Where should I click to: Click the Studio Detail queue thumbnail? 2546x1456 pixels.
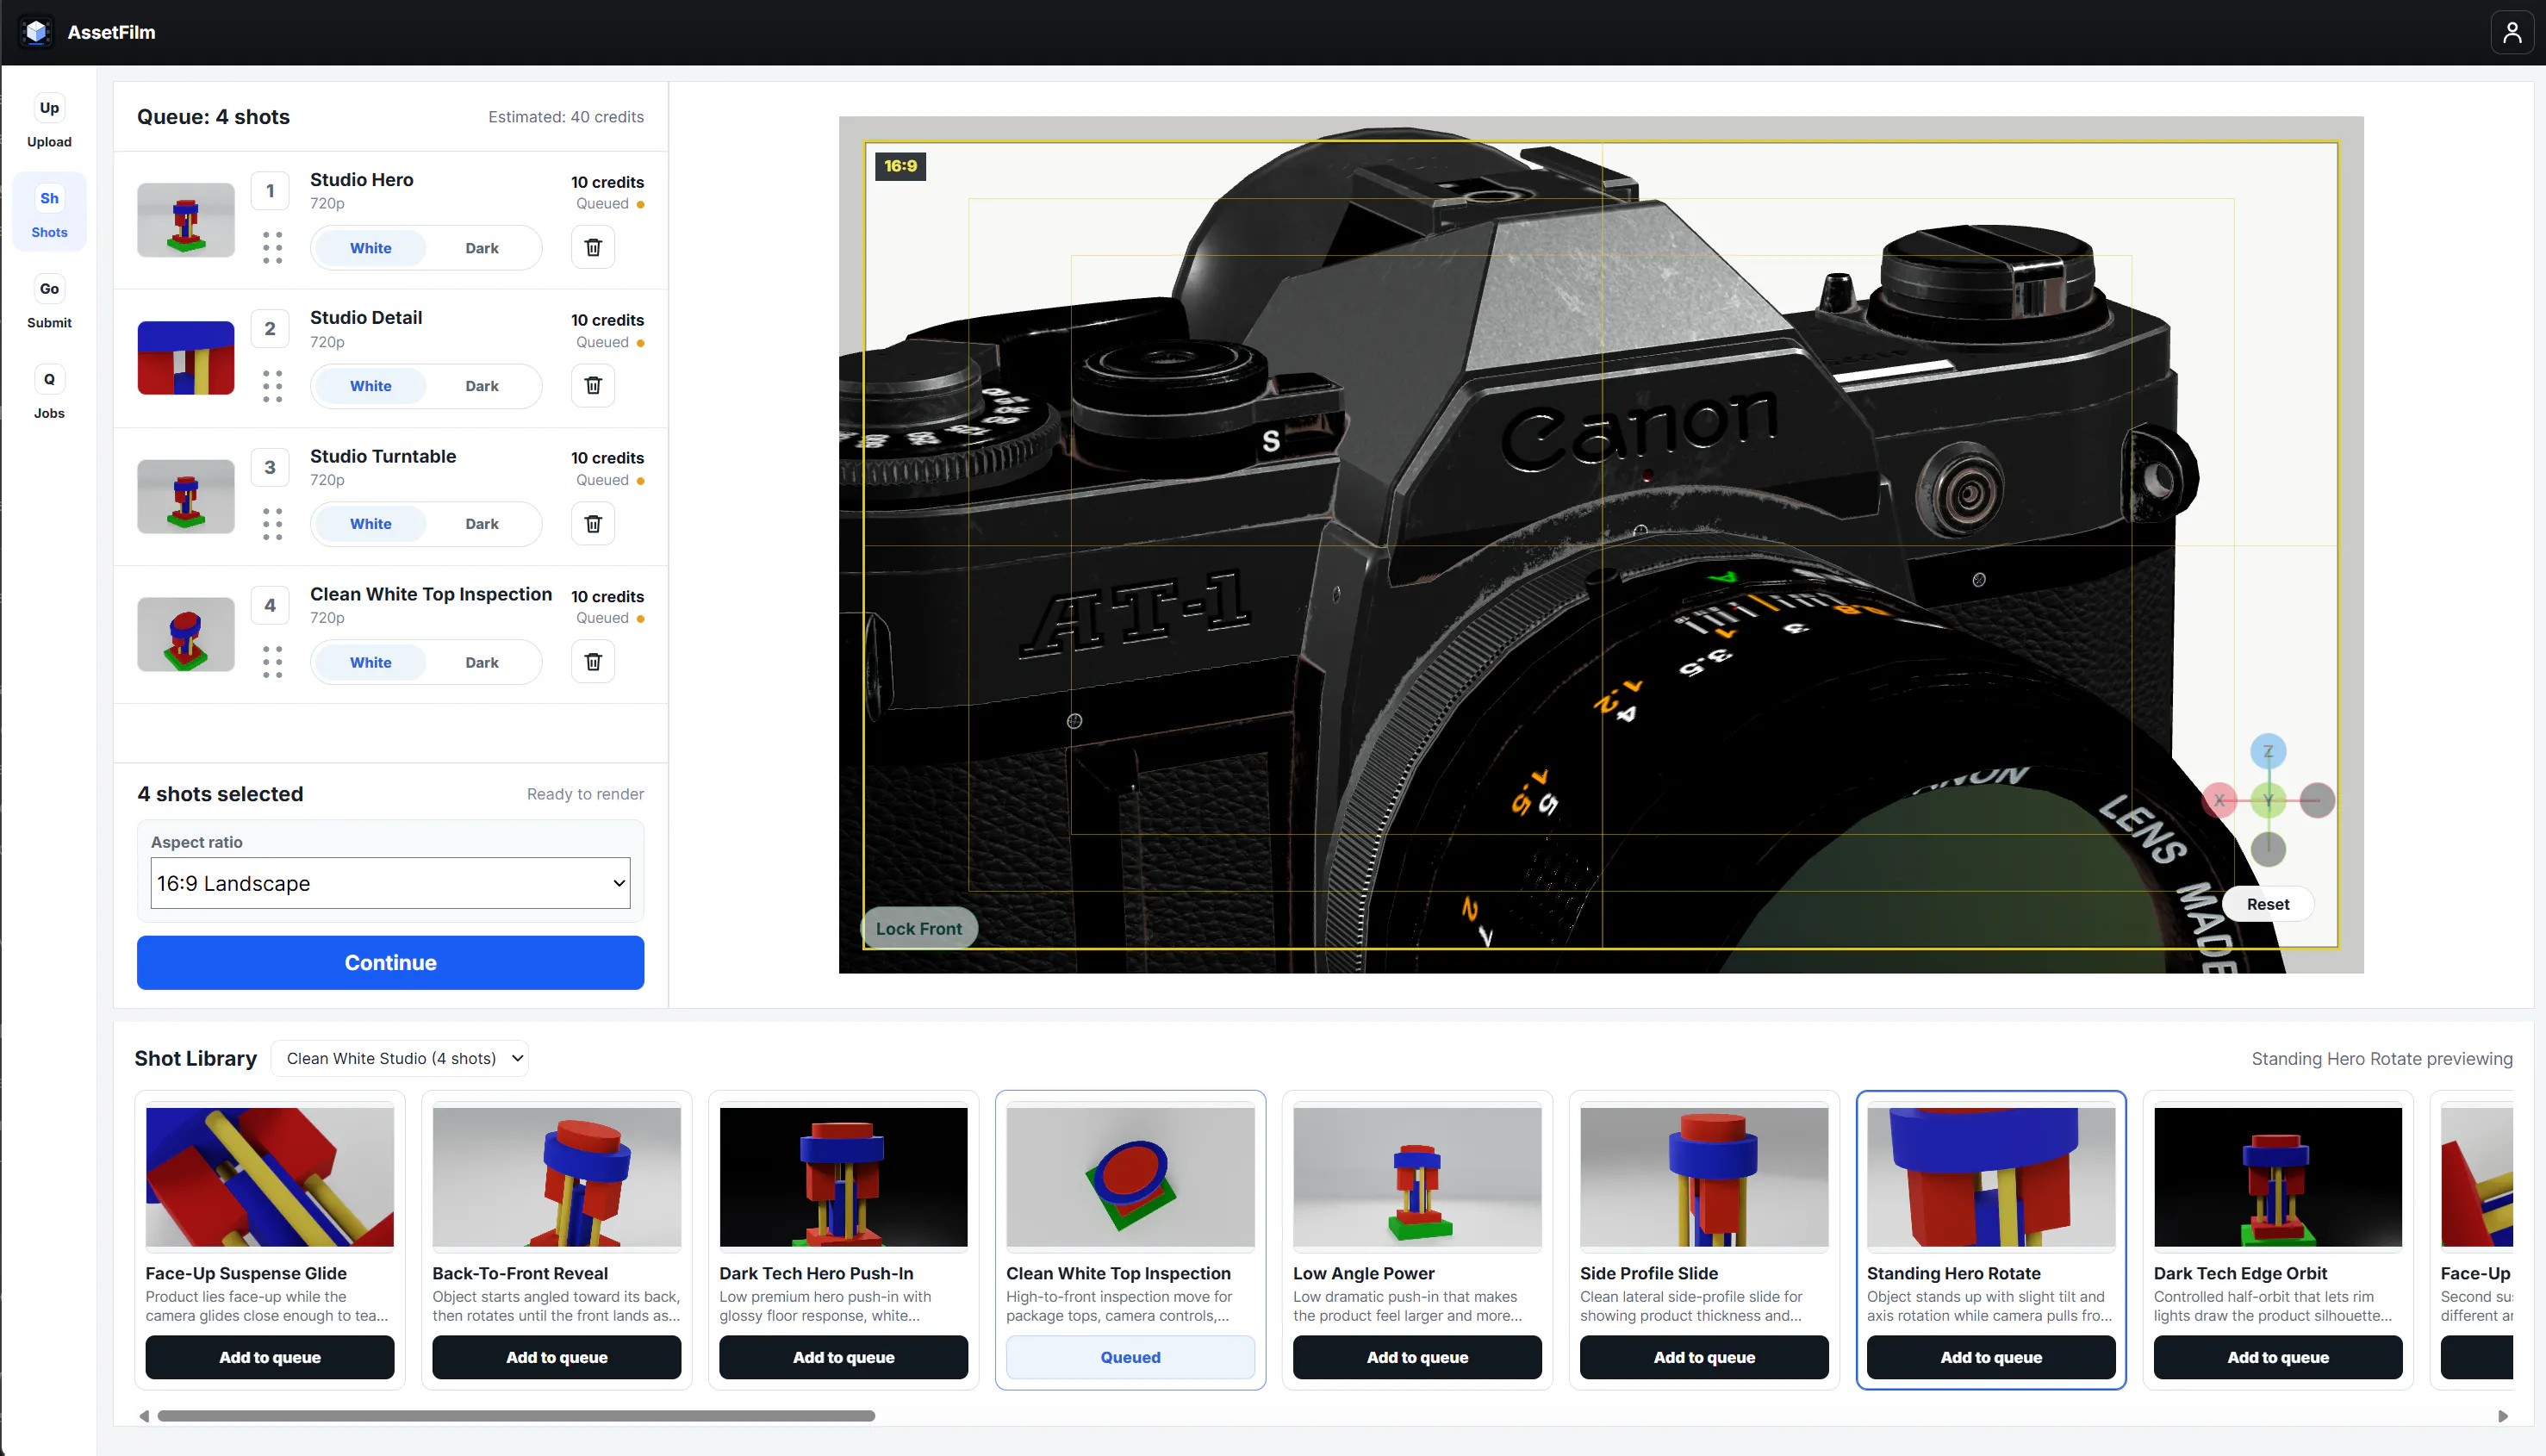coord(186,358)
